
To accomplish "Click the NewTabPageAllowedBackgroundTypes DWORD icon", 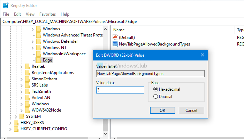I will [x=115, y=44].
